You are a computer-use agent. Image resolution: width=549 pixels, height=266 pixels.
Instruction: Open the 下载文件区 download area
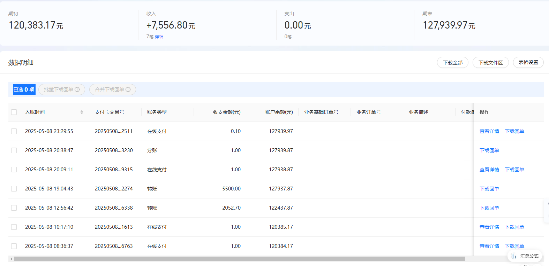pos(490,63)
